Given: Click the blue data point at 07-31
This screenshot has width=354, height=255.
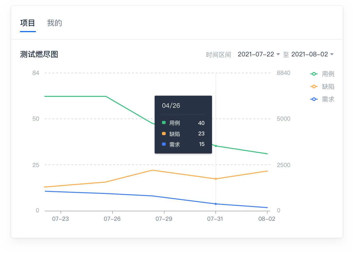Looking at the screenshot, I should coord(216,204).
